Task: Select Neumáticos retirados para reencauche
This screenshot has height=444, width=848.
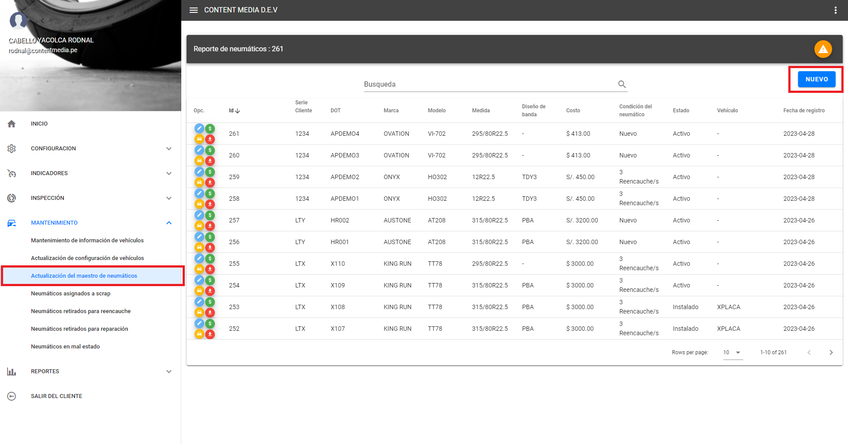Action: 81,311
